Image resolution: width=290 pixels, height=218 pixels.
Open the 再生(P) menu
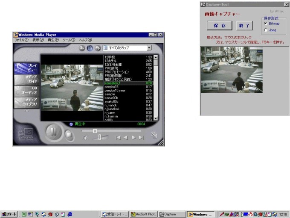tap(53, 40)
